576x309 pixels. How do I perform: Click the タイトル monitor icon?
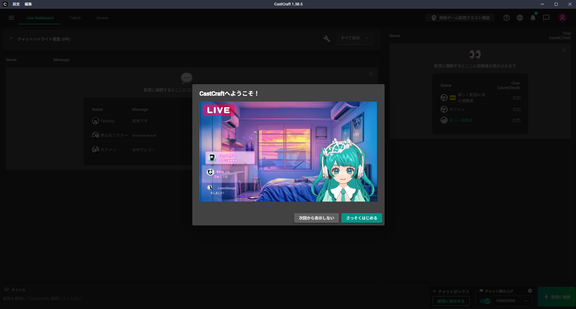(7, 290)
